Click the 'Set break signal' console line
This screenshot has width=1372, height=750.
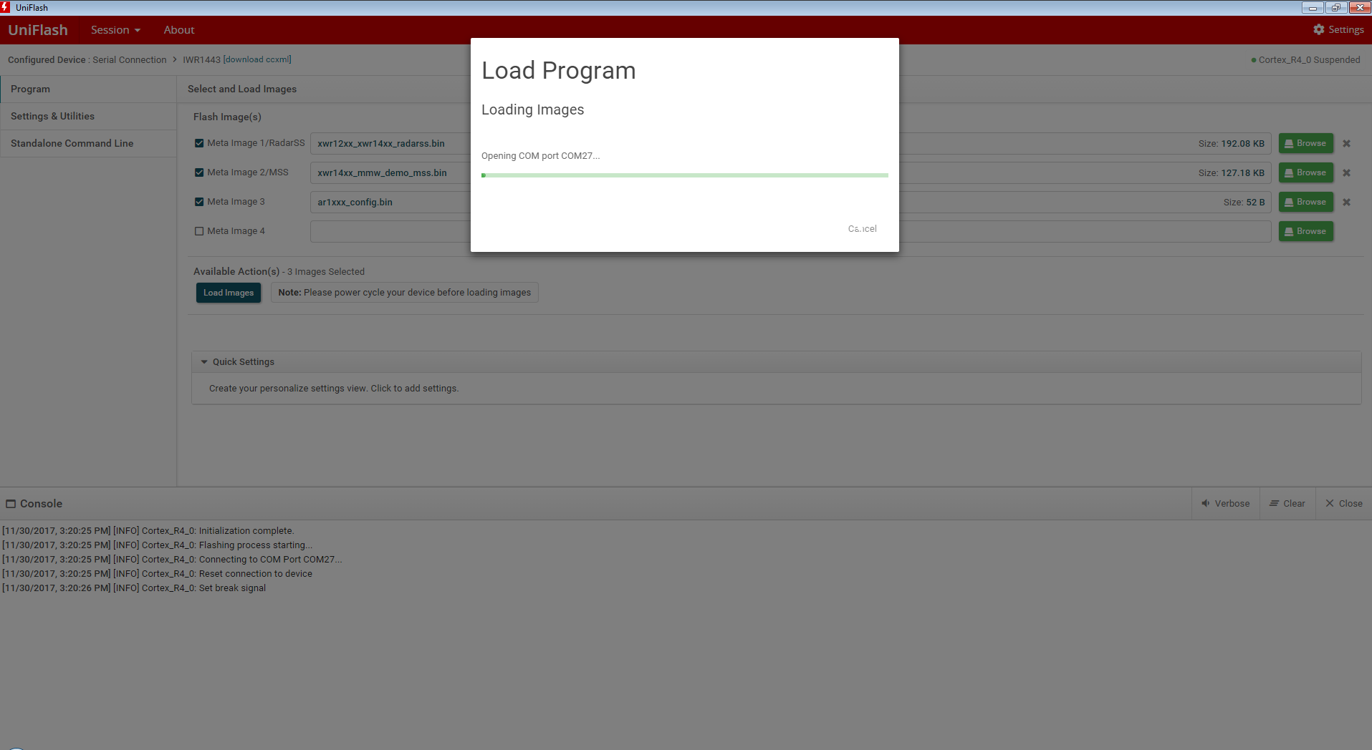[134, 588]
